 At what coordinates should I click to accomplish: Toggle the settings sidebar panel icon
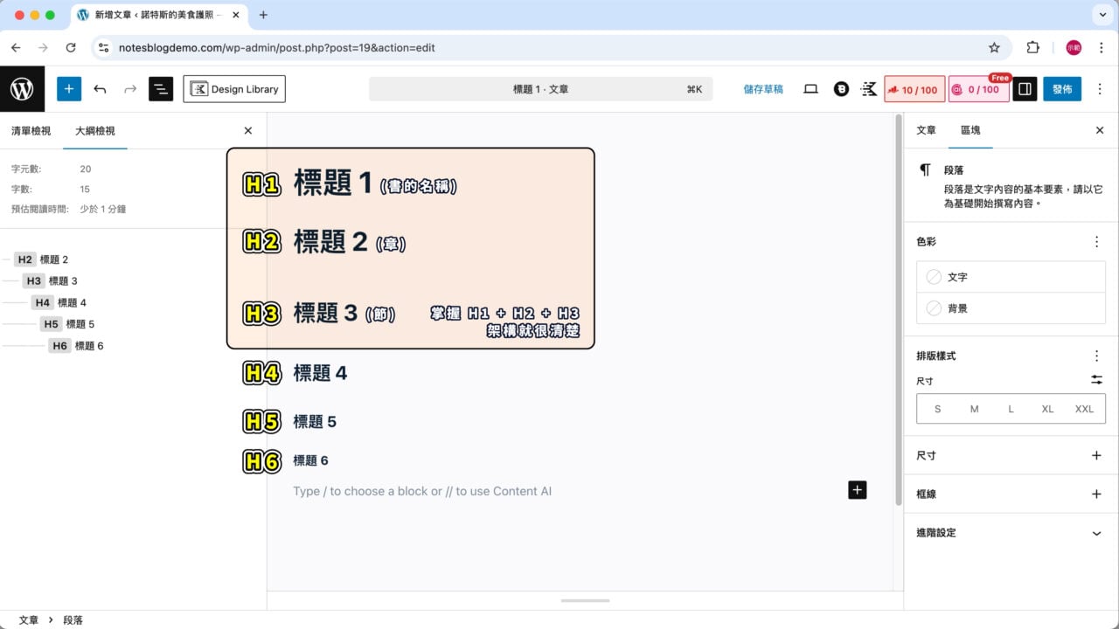coord(1024,88)
